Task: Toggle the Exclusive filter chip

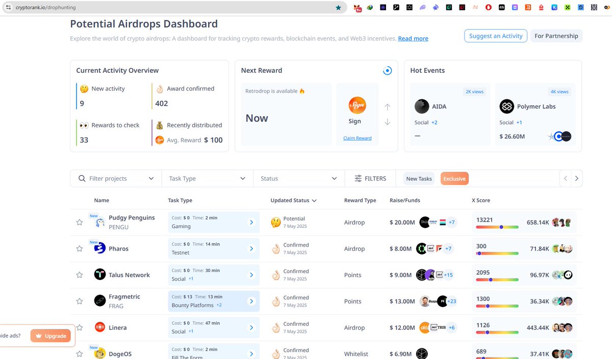Action: pyautogui.click(x=454, y=179)
